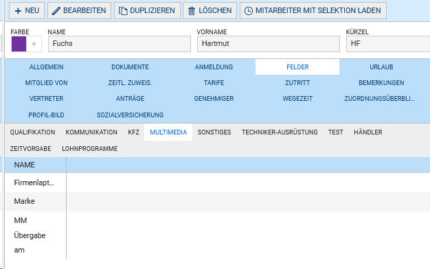Select the SONSTIGES sub-tab
This screenshot has height=269, width=430.
point(214,132)
